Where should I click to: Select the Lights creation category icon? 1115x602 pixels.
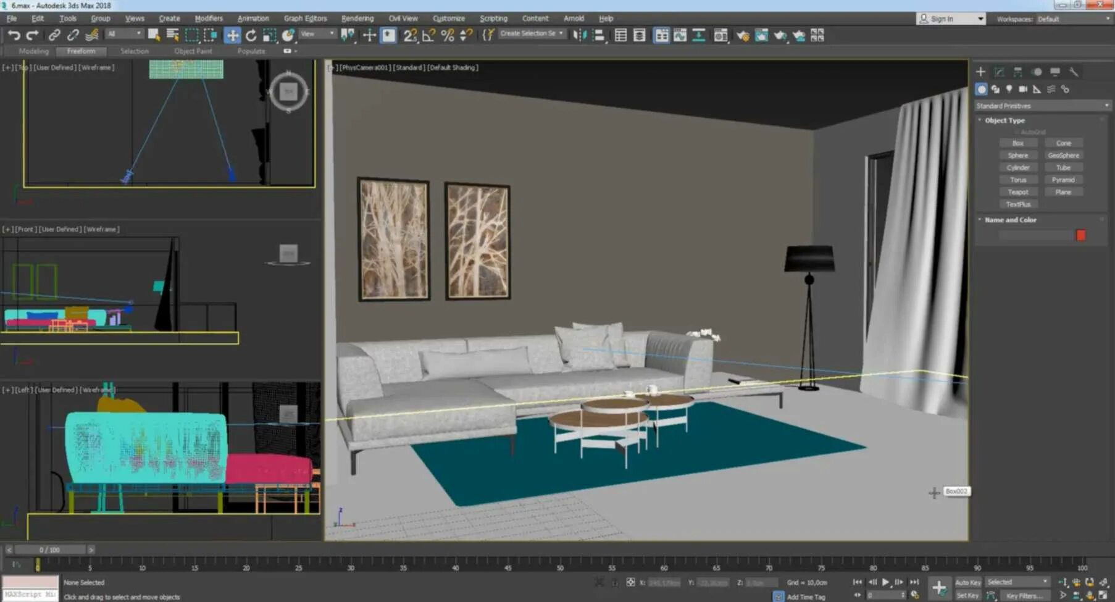1009,90
